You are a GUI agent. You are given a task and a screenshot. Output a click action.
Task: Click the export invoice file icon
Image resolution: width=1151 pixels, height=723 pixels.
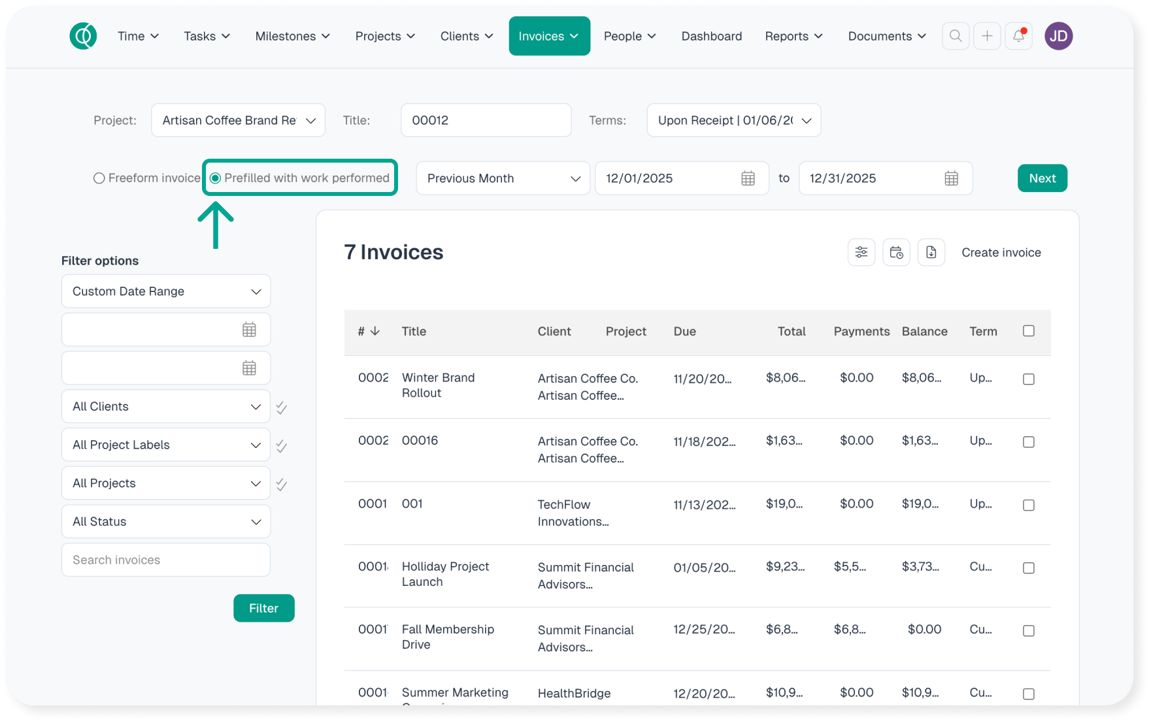pyautogui.click(x=931, y=252)
